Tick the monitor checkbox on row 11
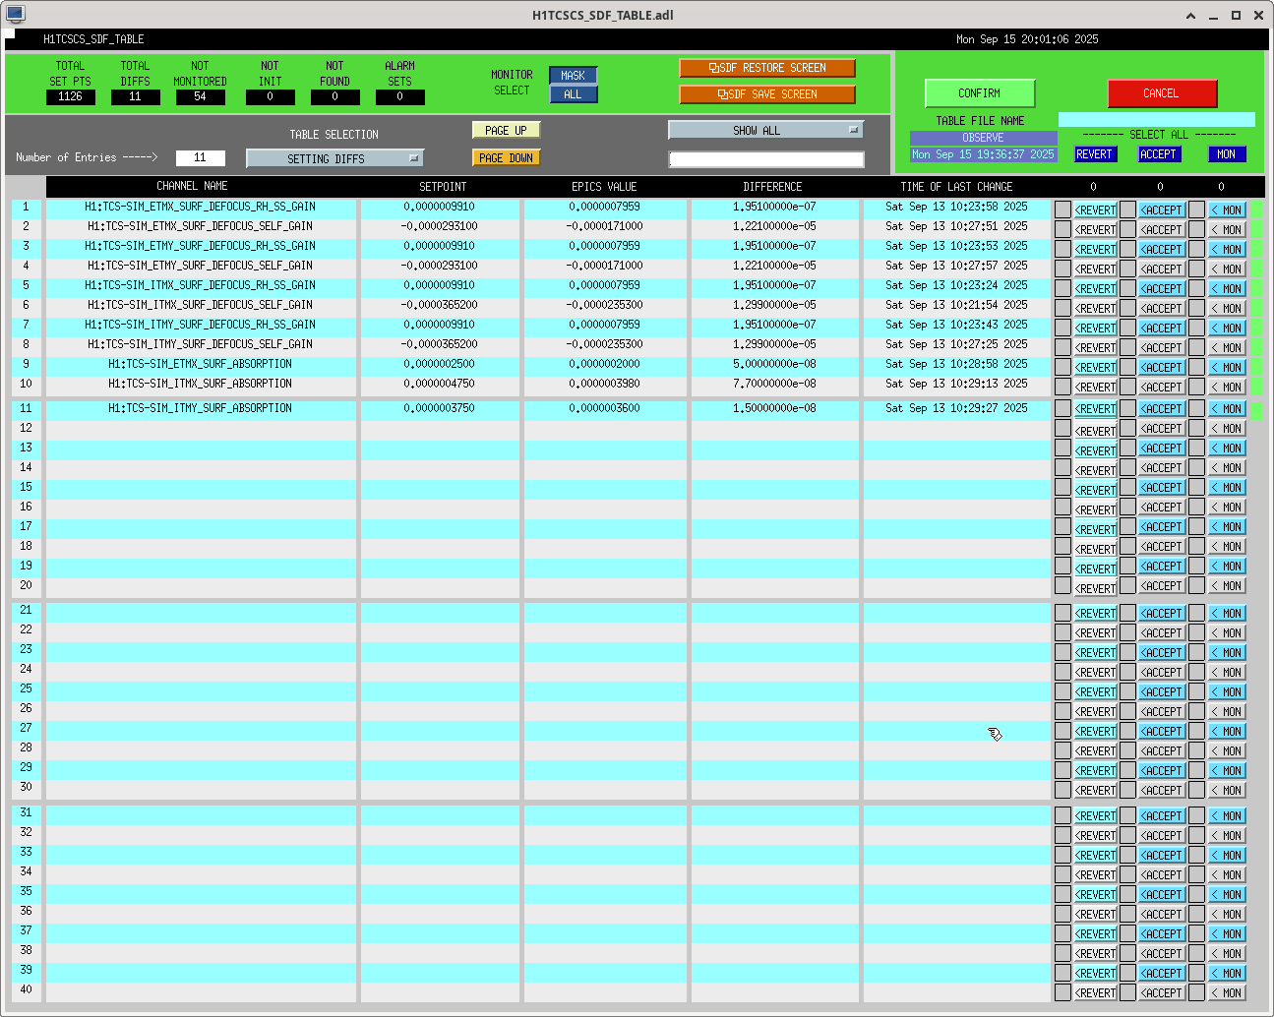The image size is (1274, 1017). pos(1196,408)
